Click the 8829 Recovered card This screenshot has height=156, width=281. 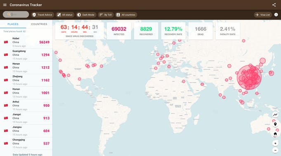(x=146, y=31)
